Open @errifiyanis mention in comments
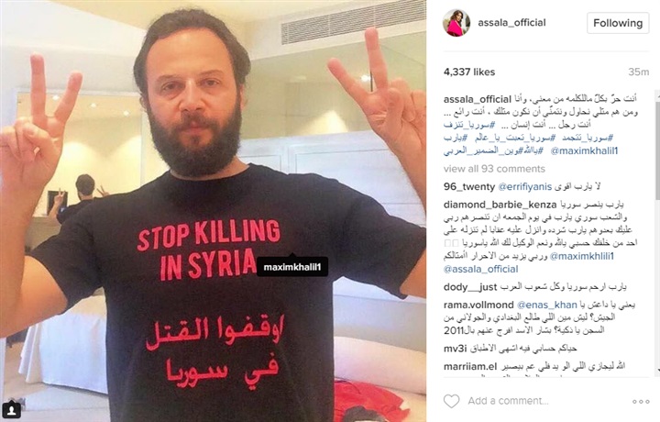The width and height of the screenshot is (660, 422). (x=525, y=186)
